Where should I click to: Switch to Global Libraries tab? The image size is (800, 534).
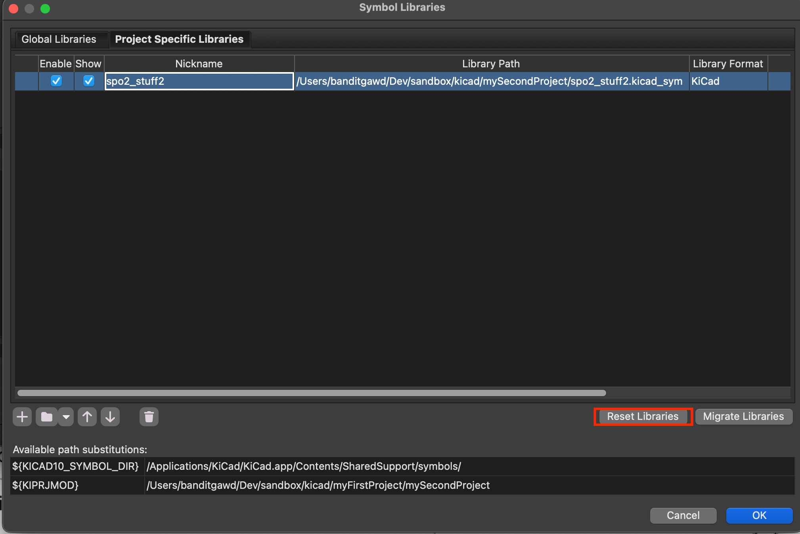(x=59, y=39)
